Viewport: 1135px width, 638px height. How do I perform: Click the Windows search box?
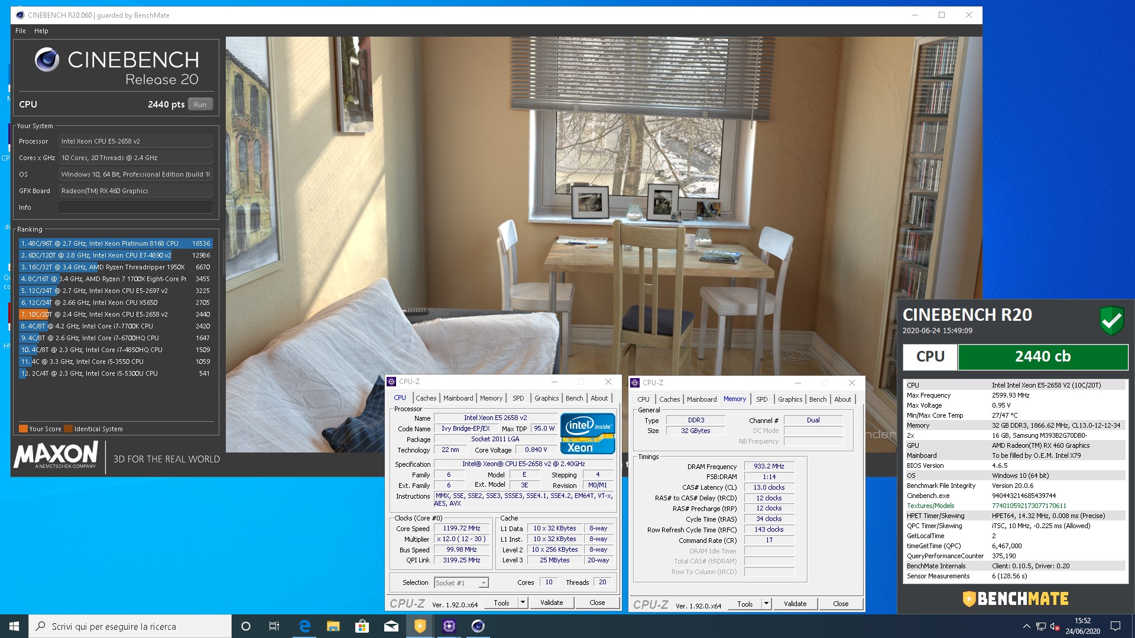tap(130, 626)
